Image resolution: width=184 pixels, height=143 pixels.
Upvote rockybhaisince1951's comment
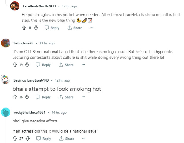click(x=15, y=139)
